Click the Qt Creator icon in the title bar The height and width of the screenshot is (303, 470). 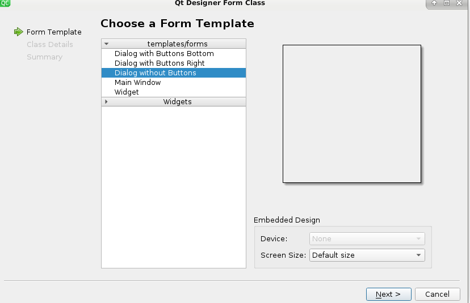pyautogui.click(x=5, y=3)
